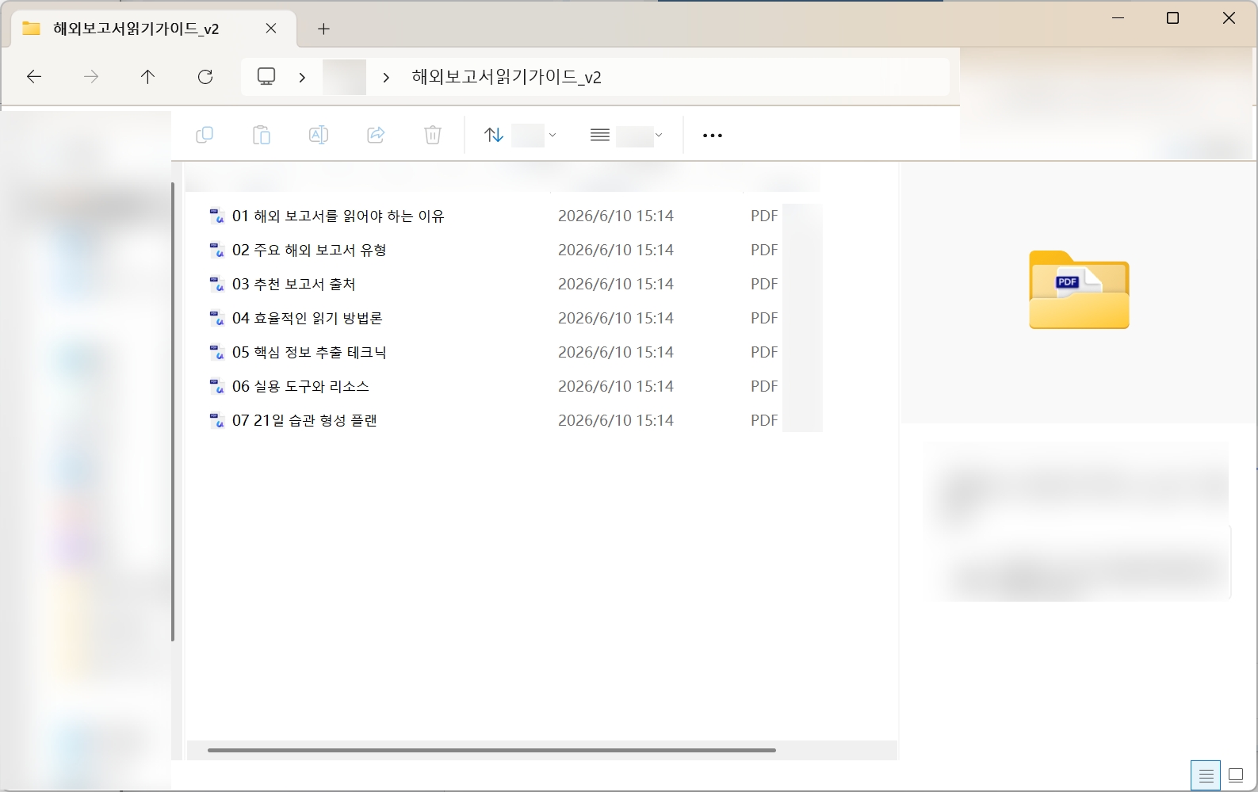
Task: Click PDF icon of file 02
Action: [216, 250]
